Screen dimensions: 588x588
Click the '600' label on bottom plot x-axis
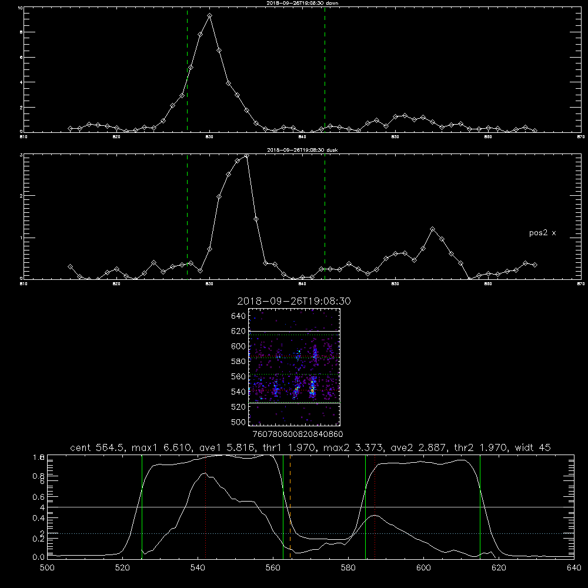[423, 568]
